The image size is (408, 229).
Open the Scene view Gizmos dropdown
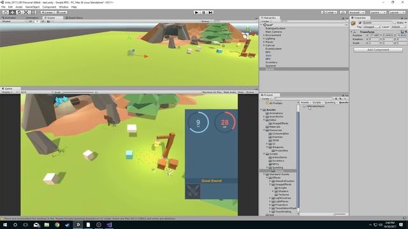pyautogui.click(x=206, y=21)
